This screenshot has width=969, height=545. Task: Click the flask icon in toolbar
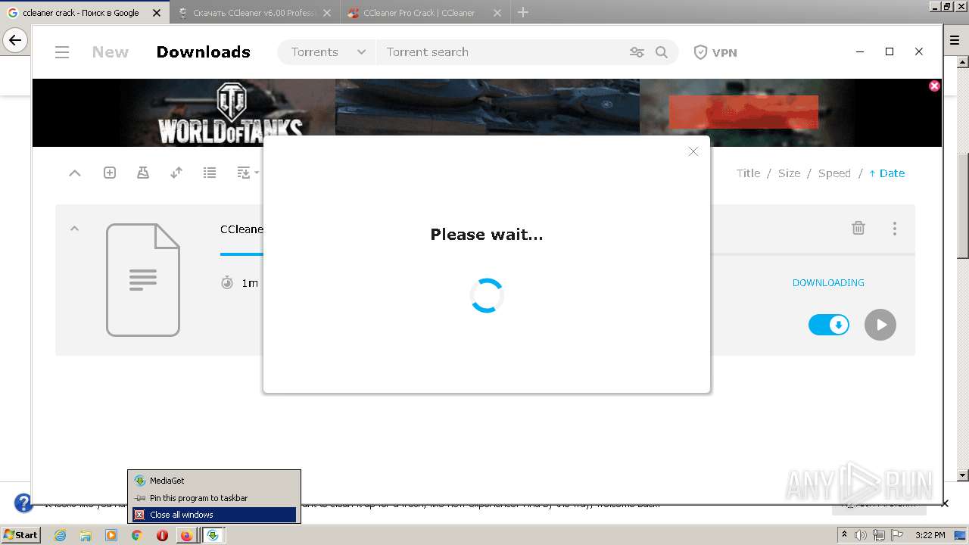143,173
